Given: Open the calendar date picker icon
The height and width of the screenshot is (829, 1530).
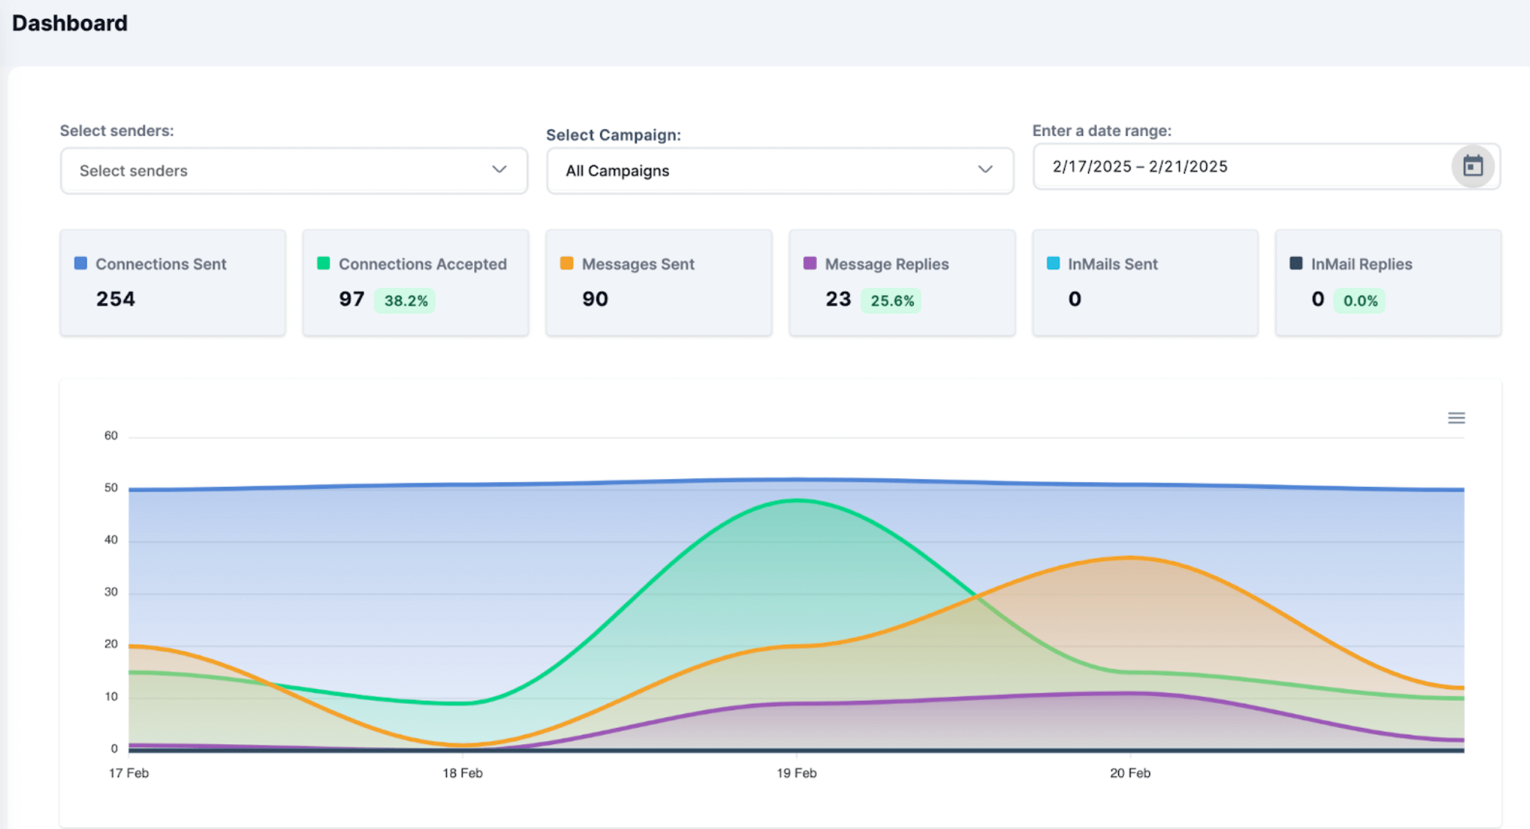Looking at the screenshot, I should click(1473, 166).
